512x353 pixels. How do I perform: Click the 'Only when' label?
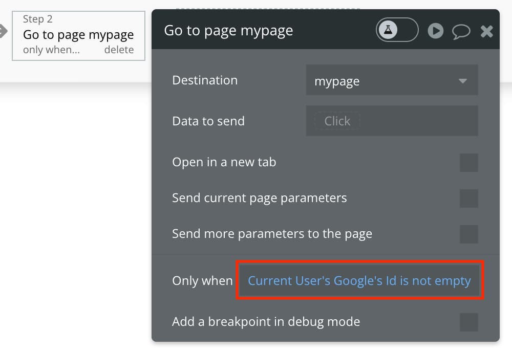202,280
